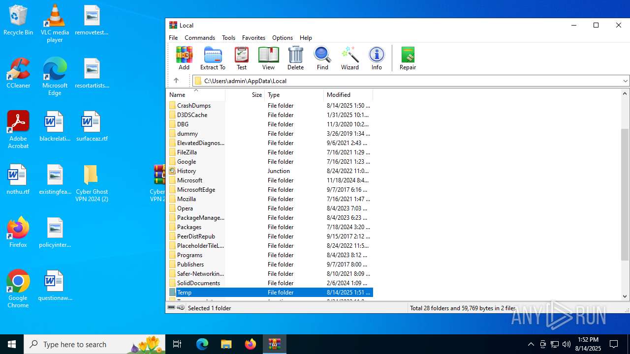This screenshot has height=354, width=630.
Task: Select the Mozilla folder
Action: tap(270, 199)
